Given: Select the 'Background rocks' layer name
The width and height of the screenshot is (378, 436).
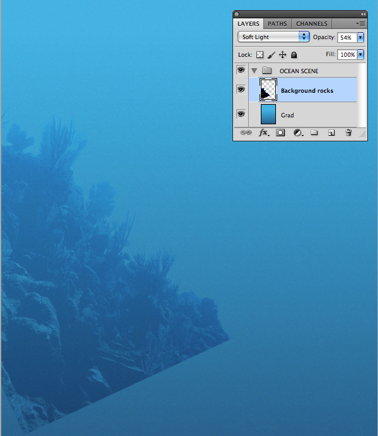Looking at the screenshot, I should (x=307, y=91).
